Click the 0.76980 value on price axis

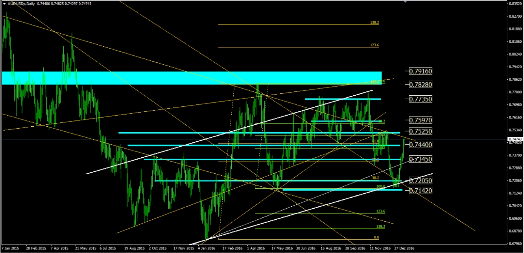(x=516, y=105)
